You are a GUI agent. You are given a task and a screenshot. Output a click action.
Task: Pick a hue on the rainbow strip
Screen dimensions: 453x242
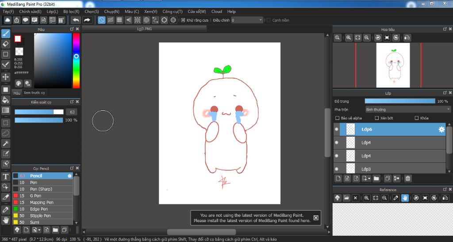point(76,61)
